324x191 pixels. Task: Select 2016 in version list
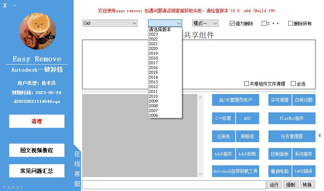[165, 68]
